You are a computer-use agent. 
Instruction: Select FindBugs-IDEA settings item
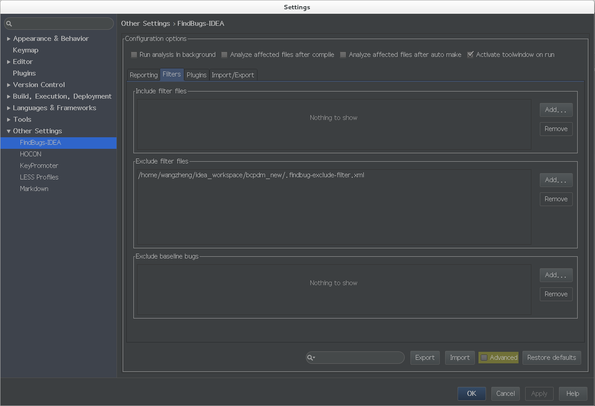(58, 143)
